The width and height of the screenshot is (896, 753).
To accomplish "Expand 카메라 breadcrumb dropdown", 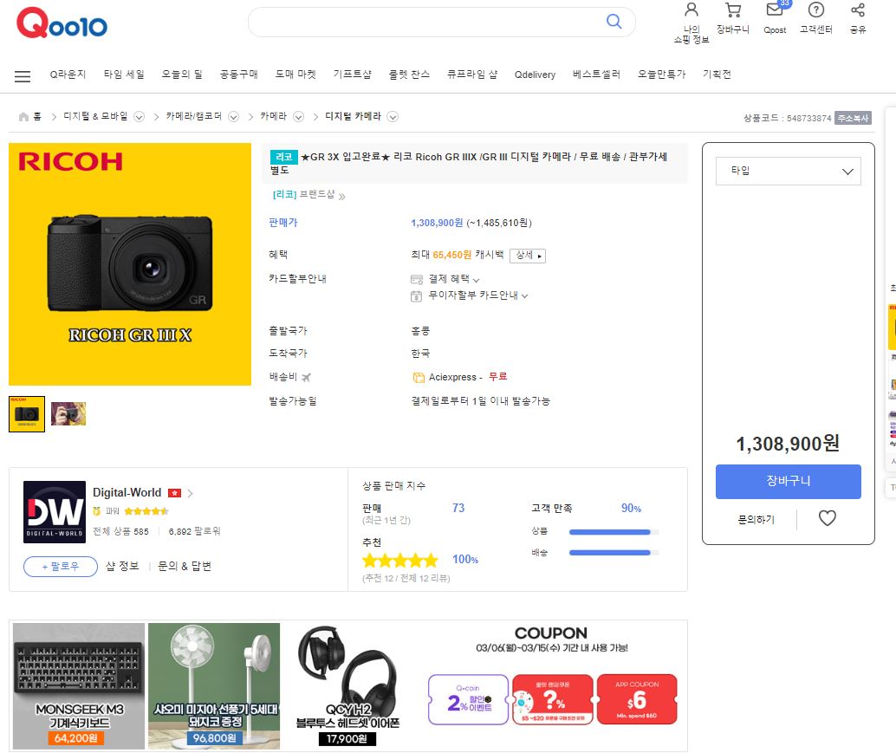I will [x=298, y=117].
